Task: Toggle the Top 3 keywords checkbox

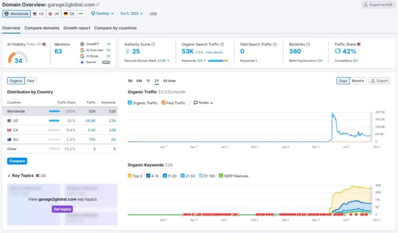Action: coord(130,176)
